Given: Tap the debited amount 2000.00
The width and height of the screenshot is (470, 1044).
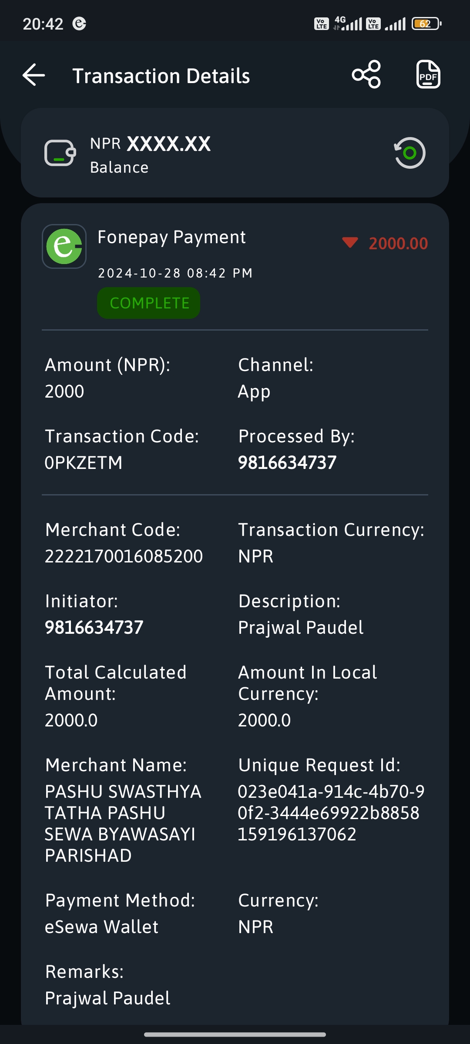Looking at the screenshot, I should (x=398, y=244).
